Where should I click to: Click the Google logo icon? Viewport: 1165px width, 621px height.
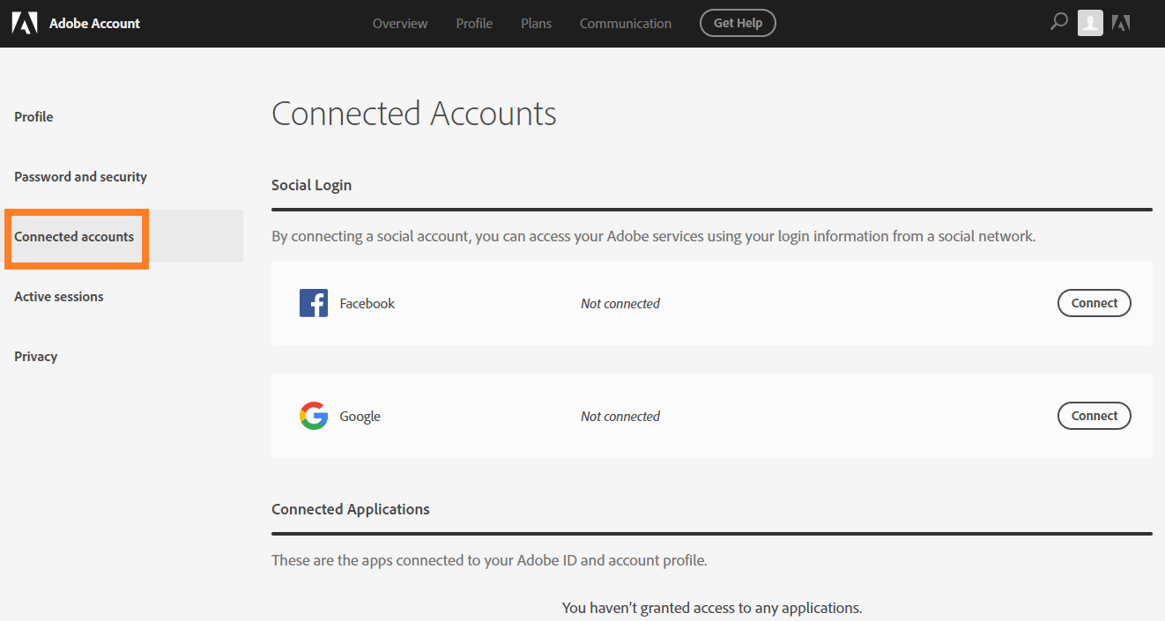click(x=314, y=416)
